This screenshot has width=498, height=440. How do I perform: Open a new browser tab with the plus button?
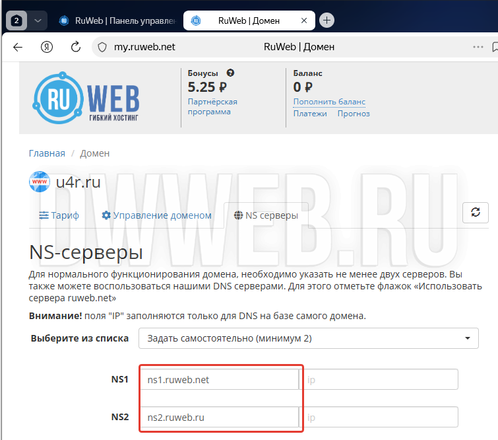click(327, 20)
